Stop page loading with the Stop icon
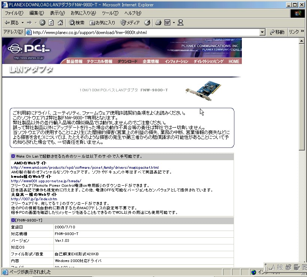Viewport: 307px width, 277px height. 42,23
